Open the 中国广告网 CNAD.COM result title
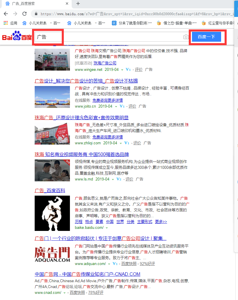238x300 pixels. pos(87,274)
